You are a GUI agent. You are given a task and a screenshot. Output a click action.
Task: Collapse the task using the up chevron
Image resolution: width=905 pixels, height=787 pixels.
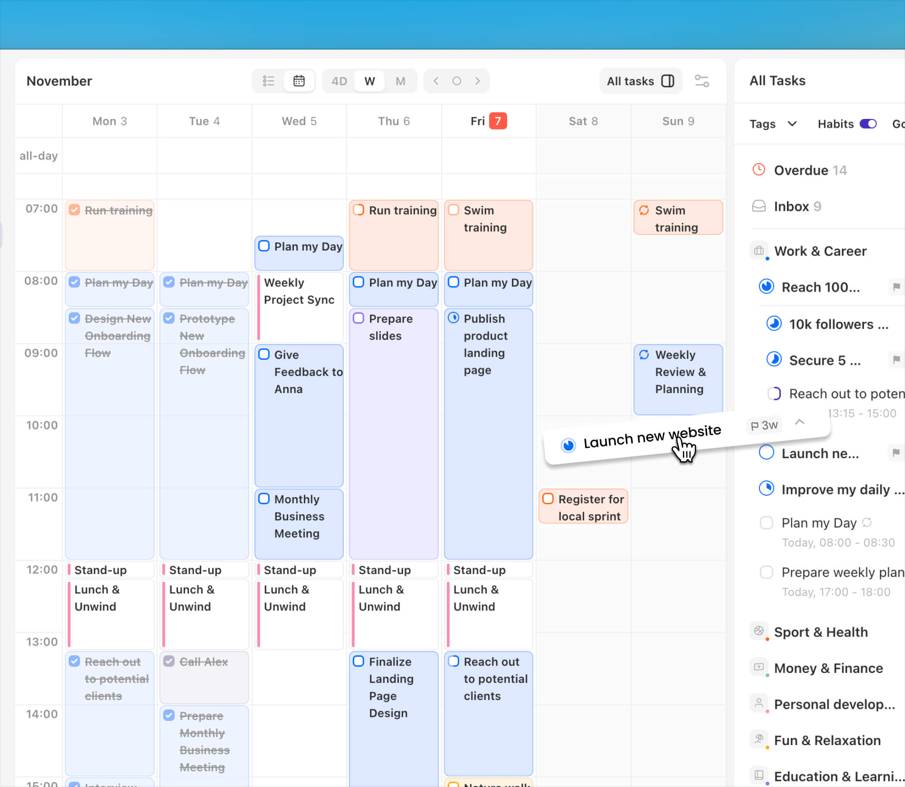[x=799, y=422]
